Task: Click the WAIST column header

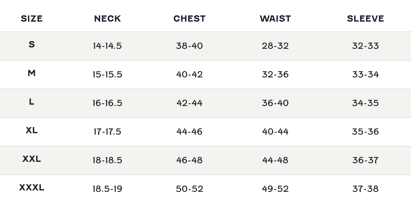Action: 275,18
